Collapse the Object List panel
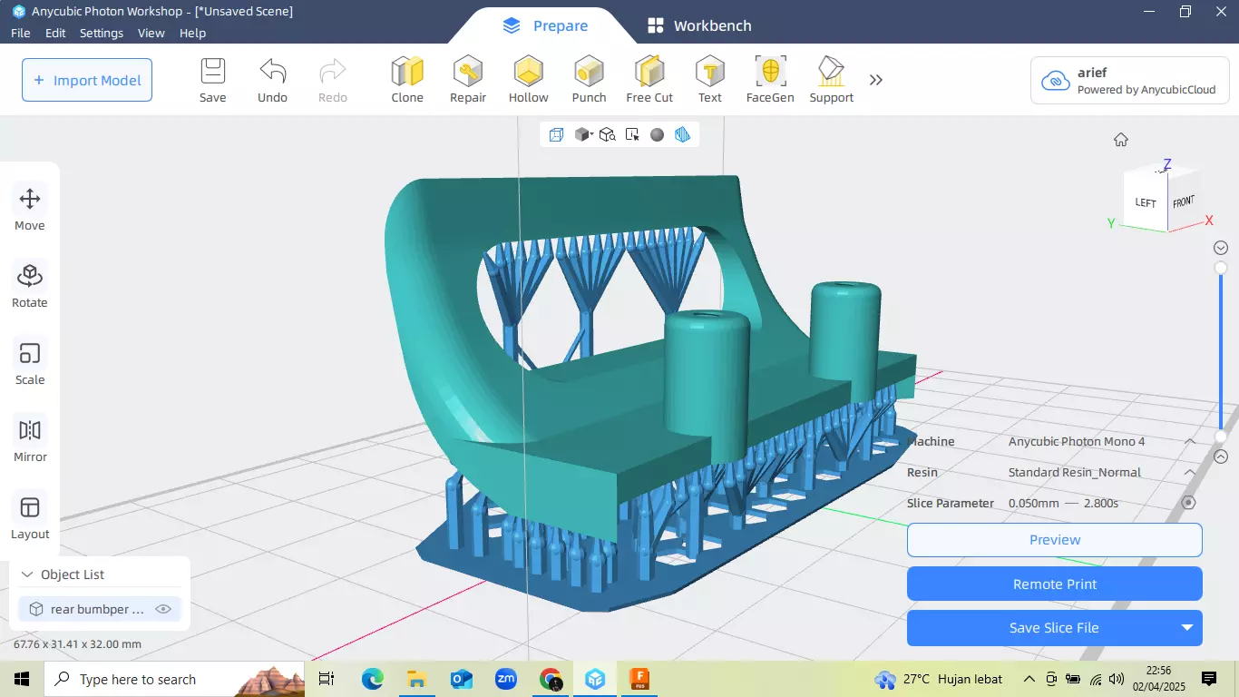The width and height of the screenshot is (1239, 697). point(26,574)
